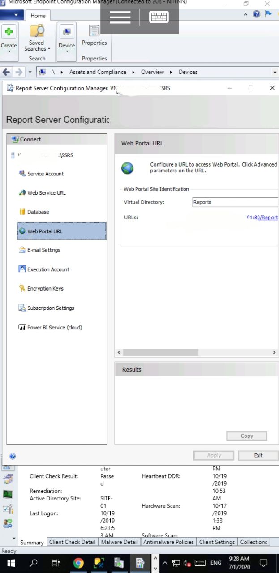
Task: Open the Web Portal Reports URL link
Action: pos(262,218)
